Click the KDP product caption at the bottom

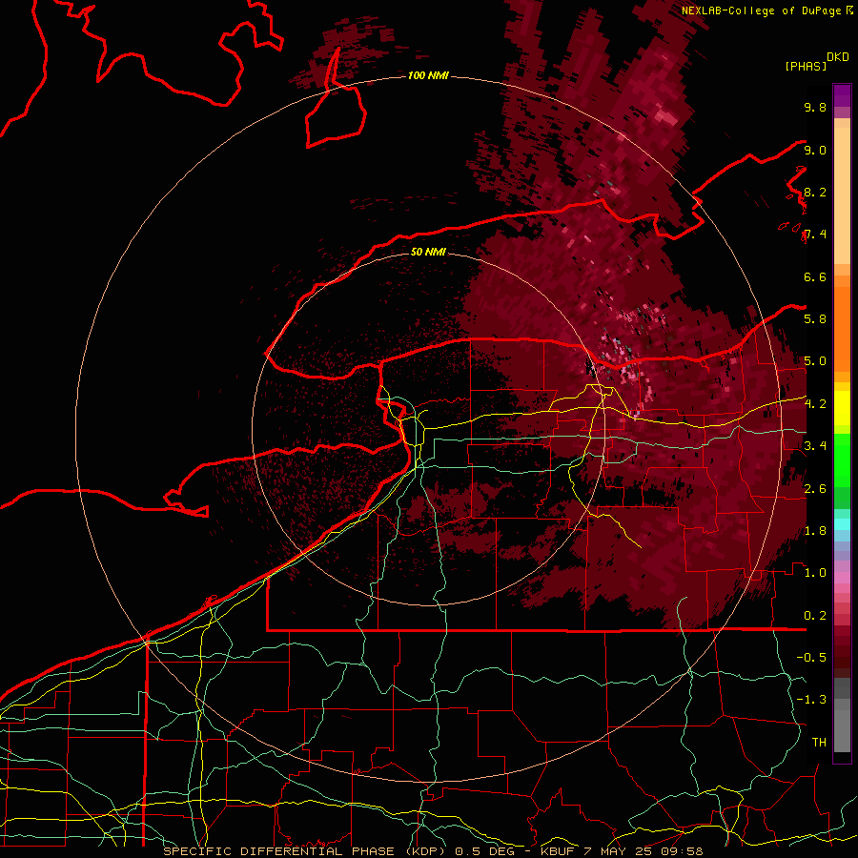[x=433, y=851]
